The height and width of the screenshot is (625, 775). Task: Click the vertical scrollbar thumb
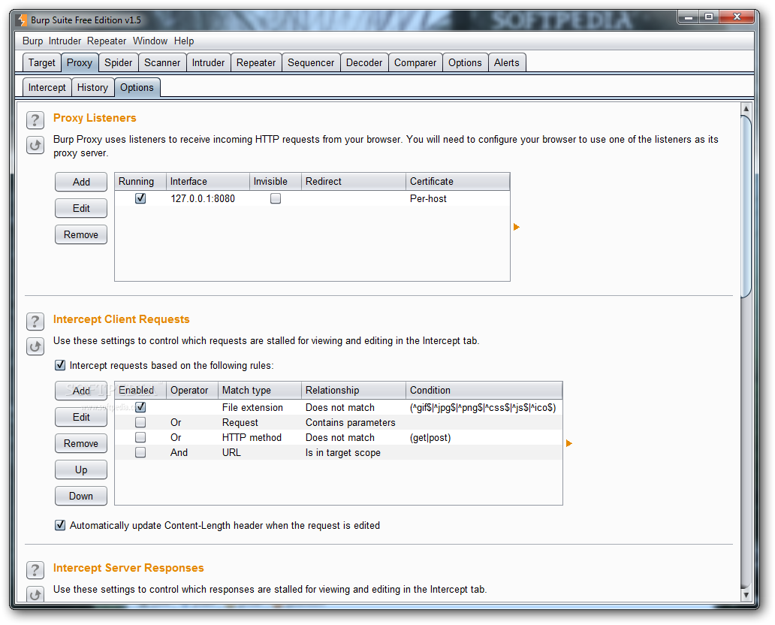(746, 206)
